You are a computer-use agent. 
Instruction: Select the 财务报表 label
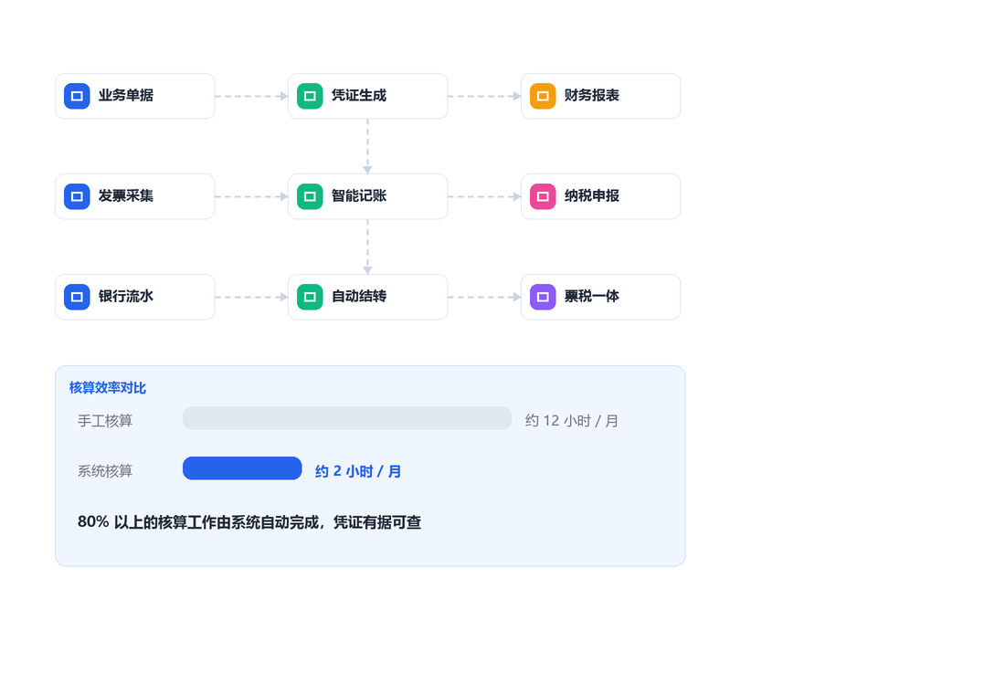(x=592, y=96)
